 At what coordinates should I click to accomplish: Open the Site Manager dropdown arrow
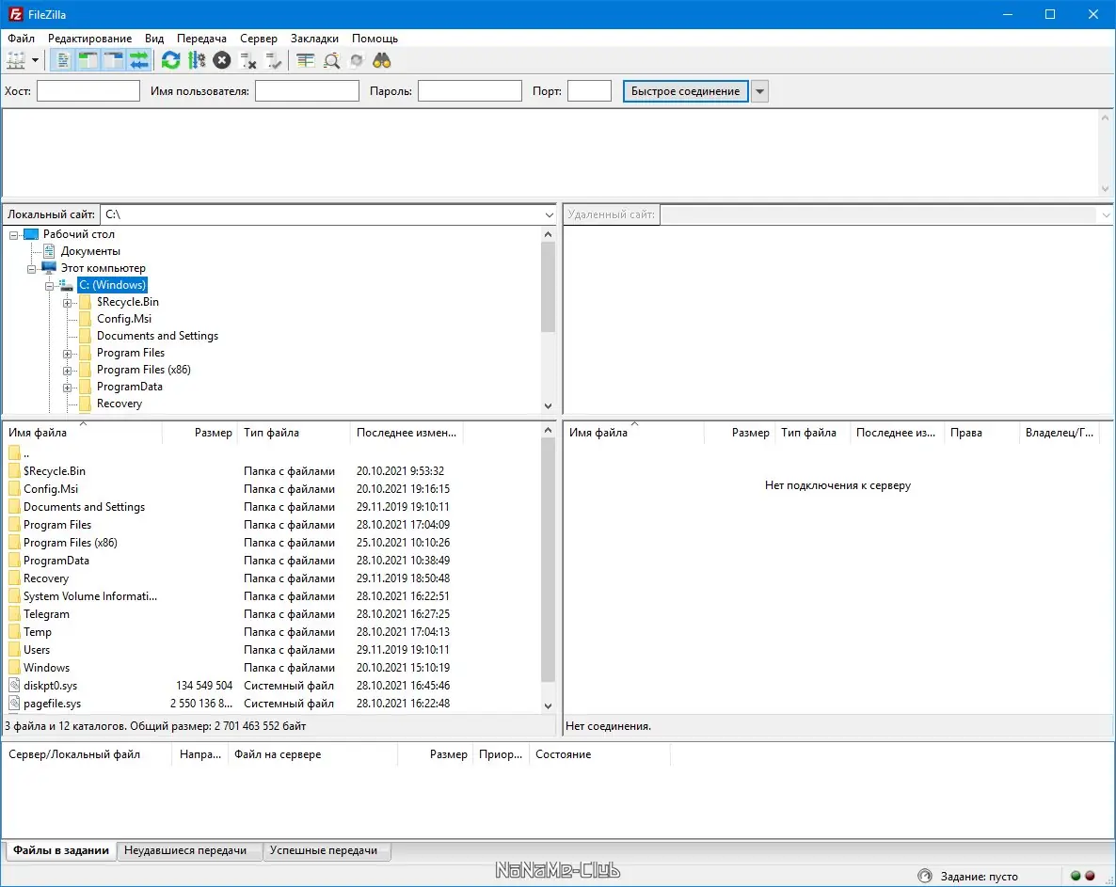point(35,61)
